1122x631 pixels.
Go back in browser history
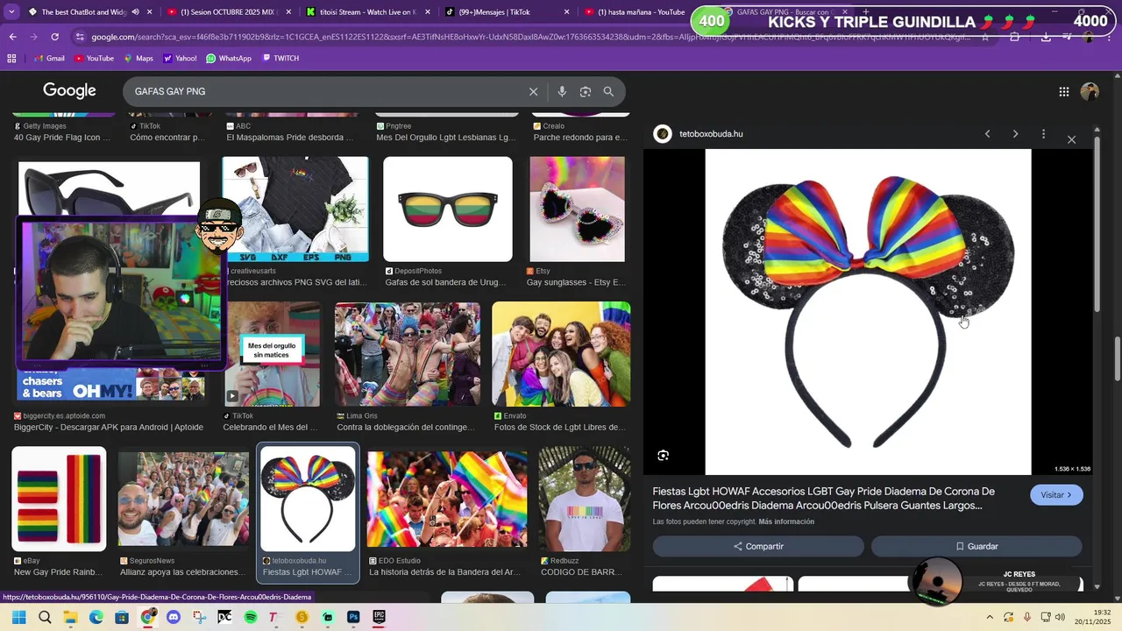(12, 37)
